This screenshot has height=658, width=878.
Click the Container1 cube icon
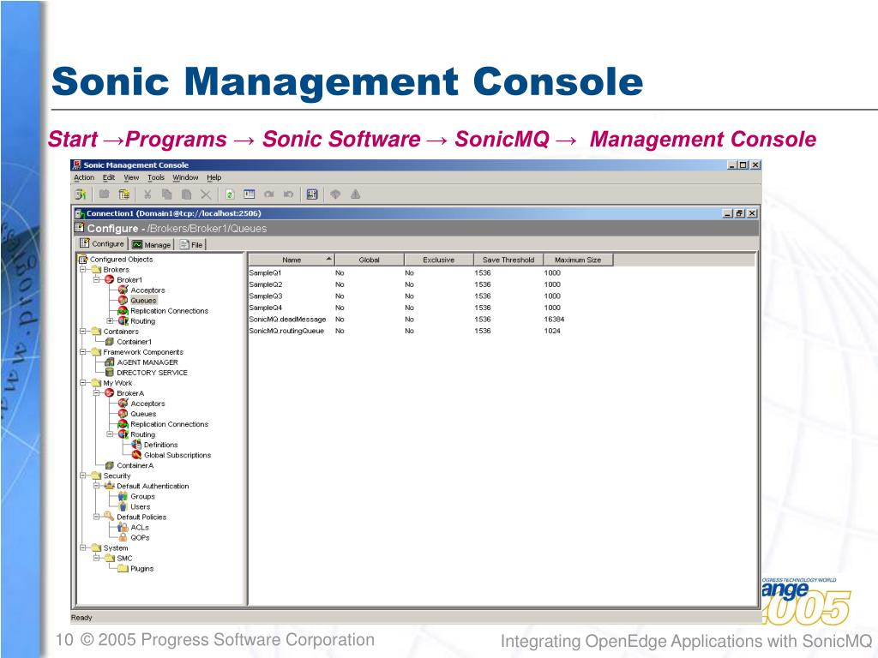pyautogui.click(x=109, y=341)
